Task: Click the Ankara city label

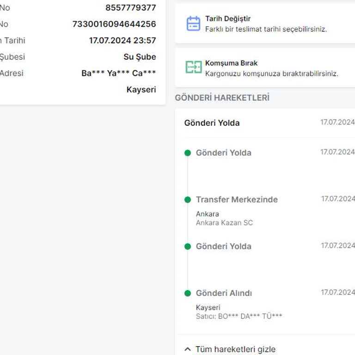Action: 208,214
